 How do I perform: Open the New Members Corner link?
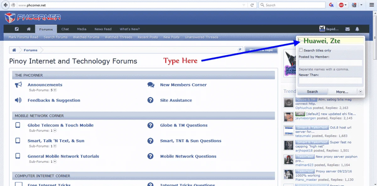(x=183, y=85)
